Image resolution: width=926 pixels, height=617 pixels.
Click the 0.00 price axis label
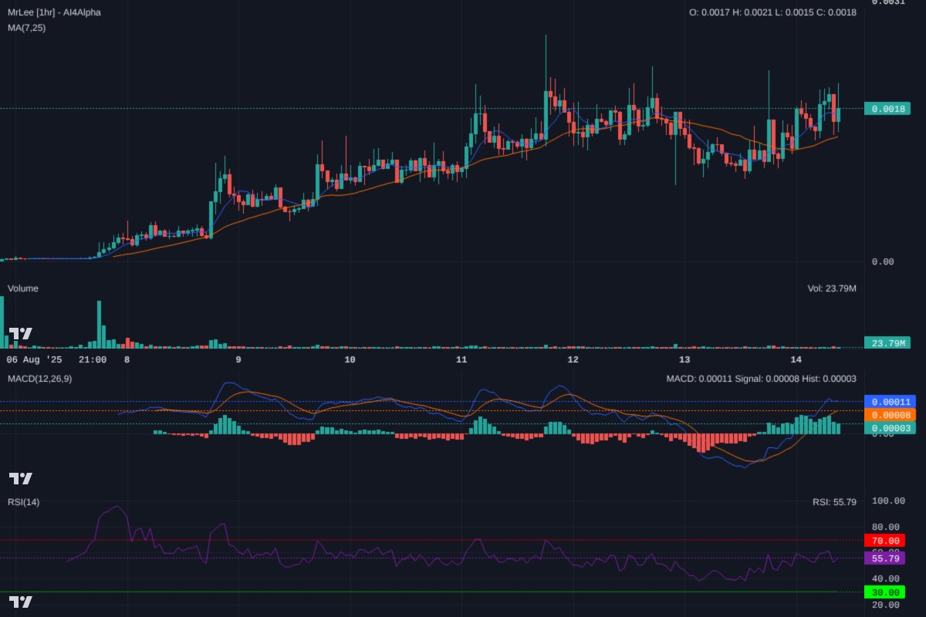pos(883,262)
